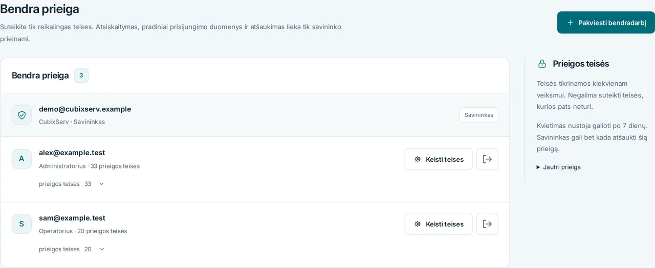Click the shield icon beside demo@cubixserv.example
This screenshot has width=655, height=268.
[21, 115]
